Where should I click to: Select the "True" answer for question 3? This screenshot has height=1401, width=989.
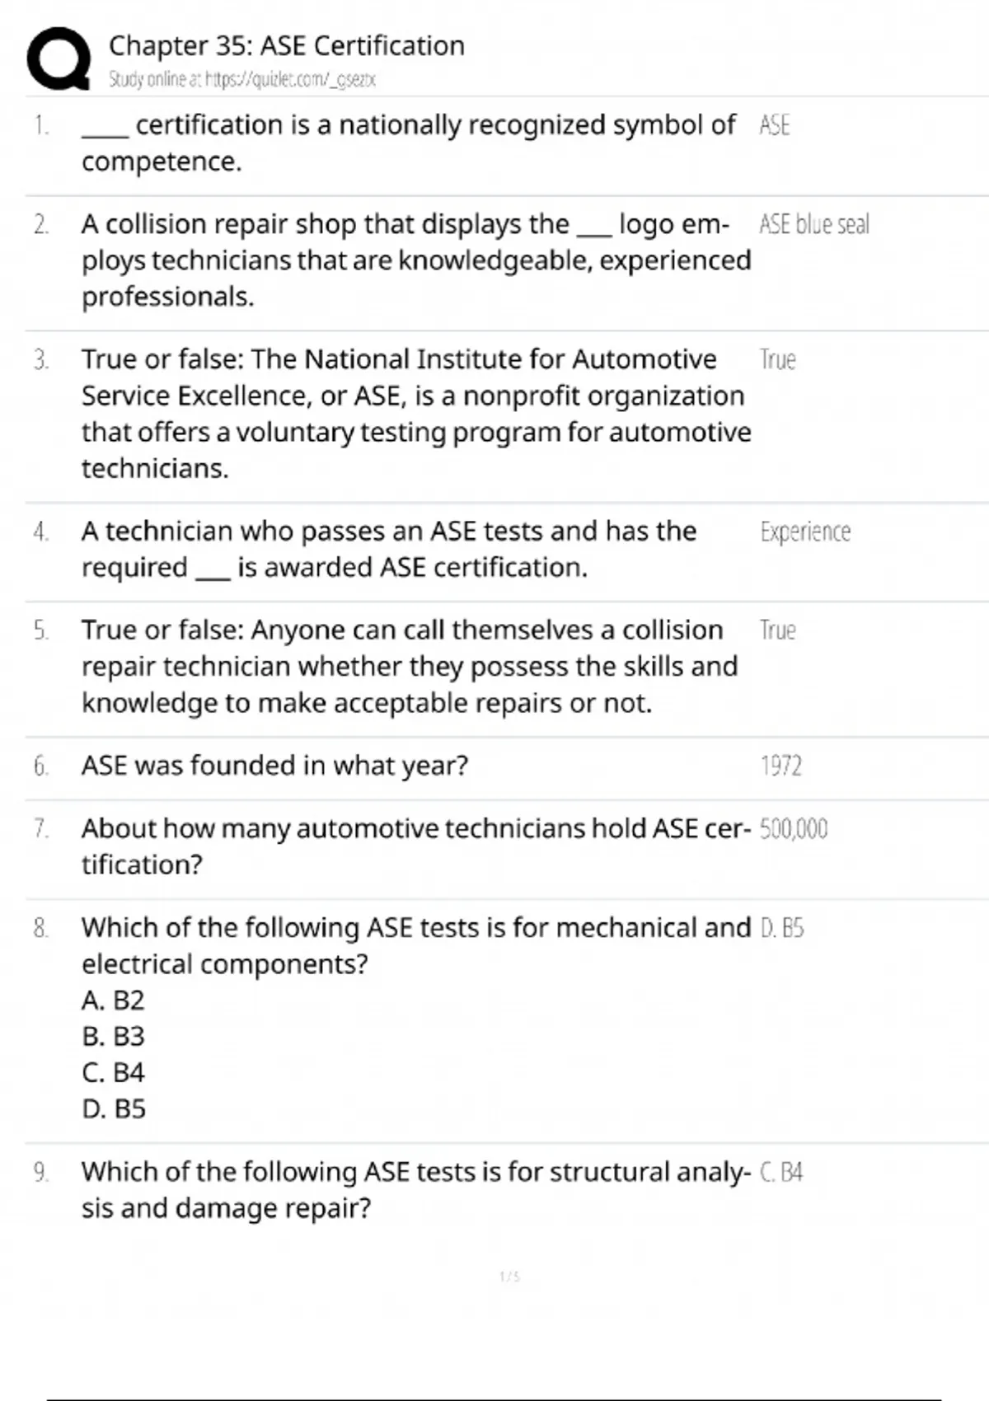[x=777, y=359]
